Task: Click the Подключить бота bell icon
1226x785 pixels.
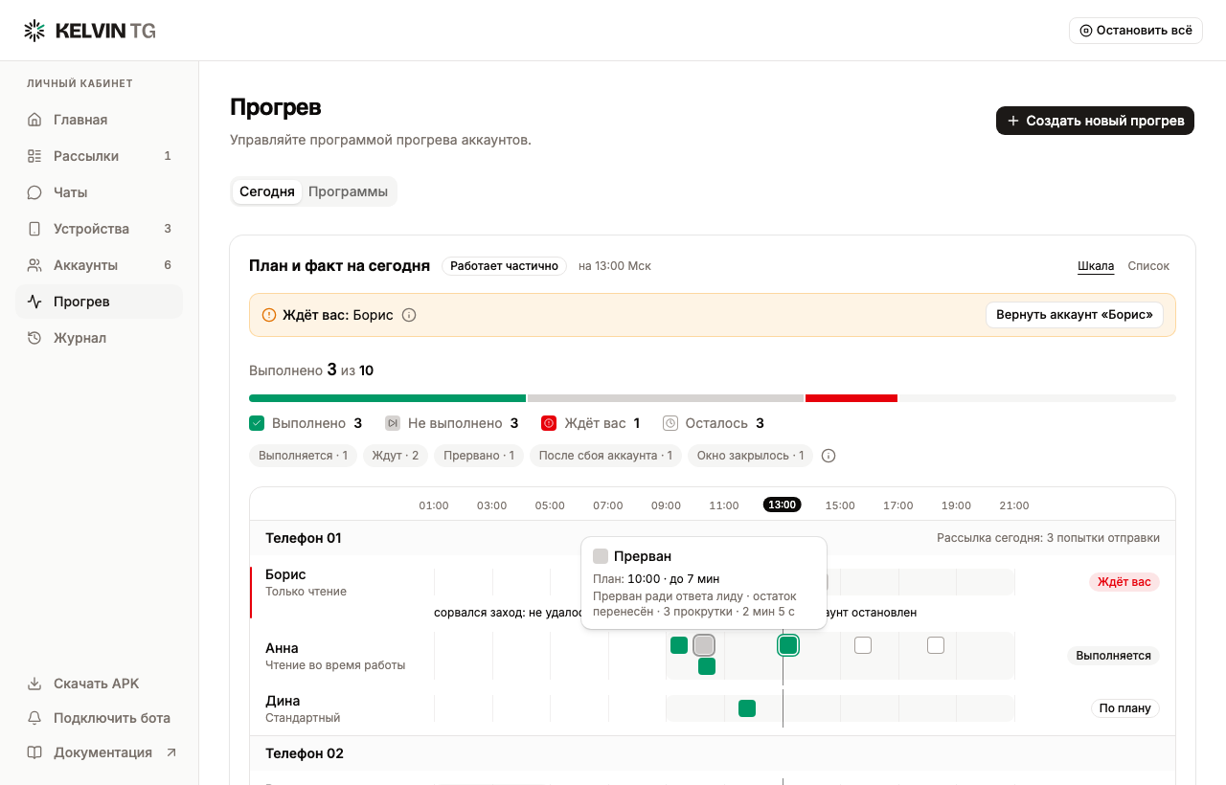Action: (x=34, y=718)
